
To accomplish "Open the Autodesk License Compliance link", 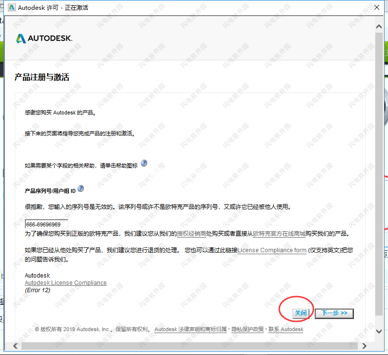I will tap(66, 283).
